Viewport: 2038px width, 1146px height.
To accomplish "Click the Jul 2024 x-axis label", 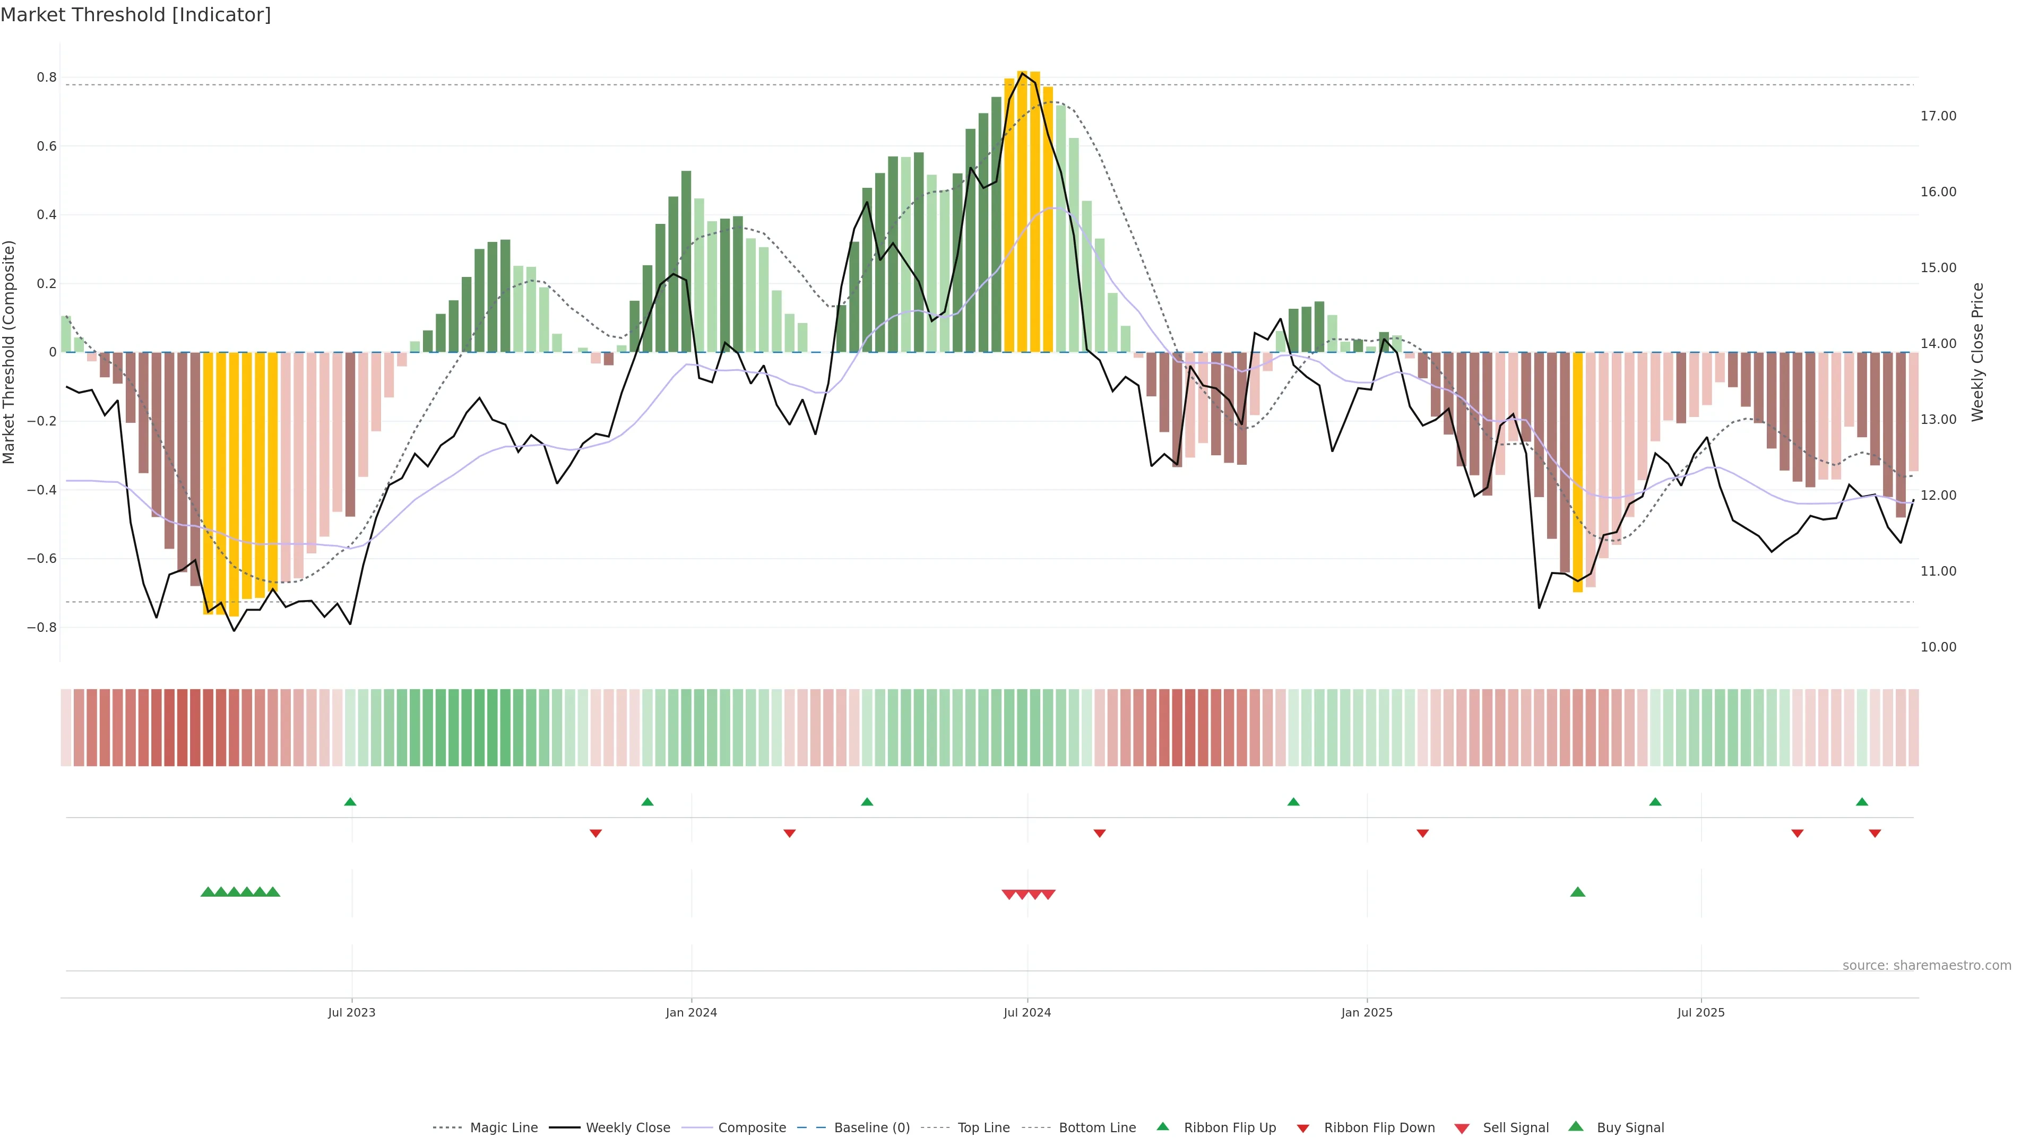I will click(x=1027, y=1012).
